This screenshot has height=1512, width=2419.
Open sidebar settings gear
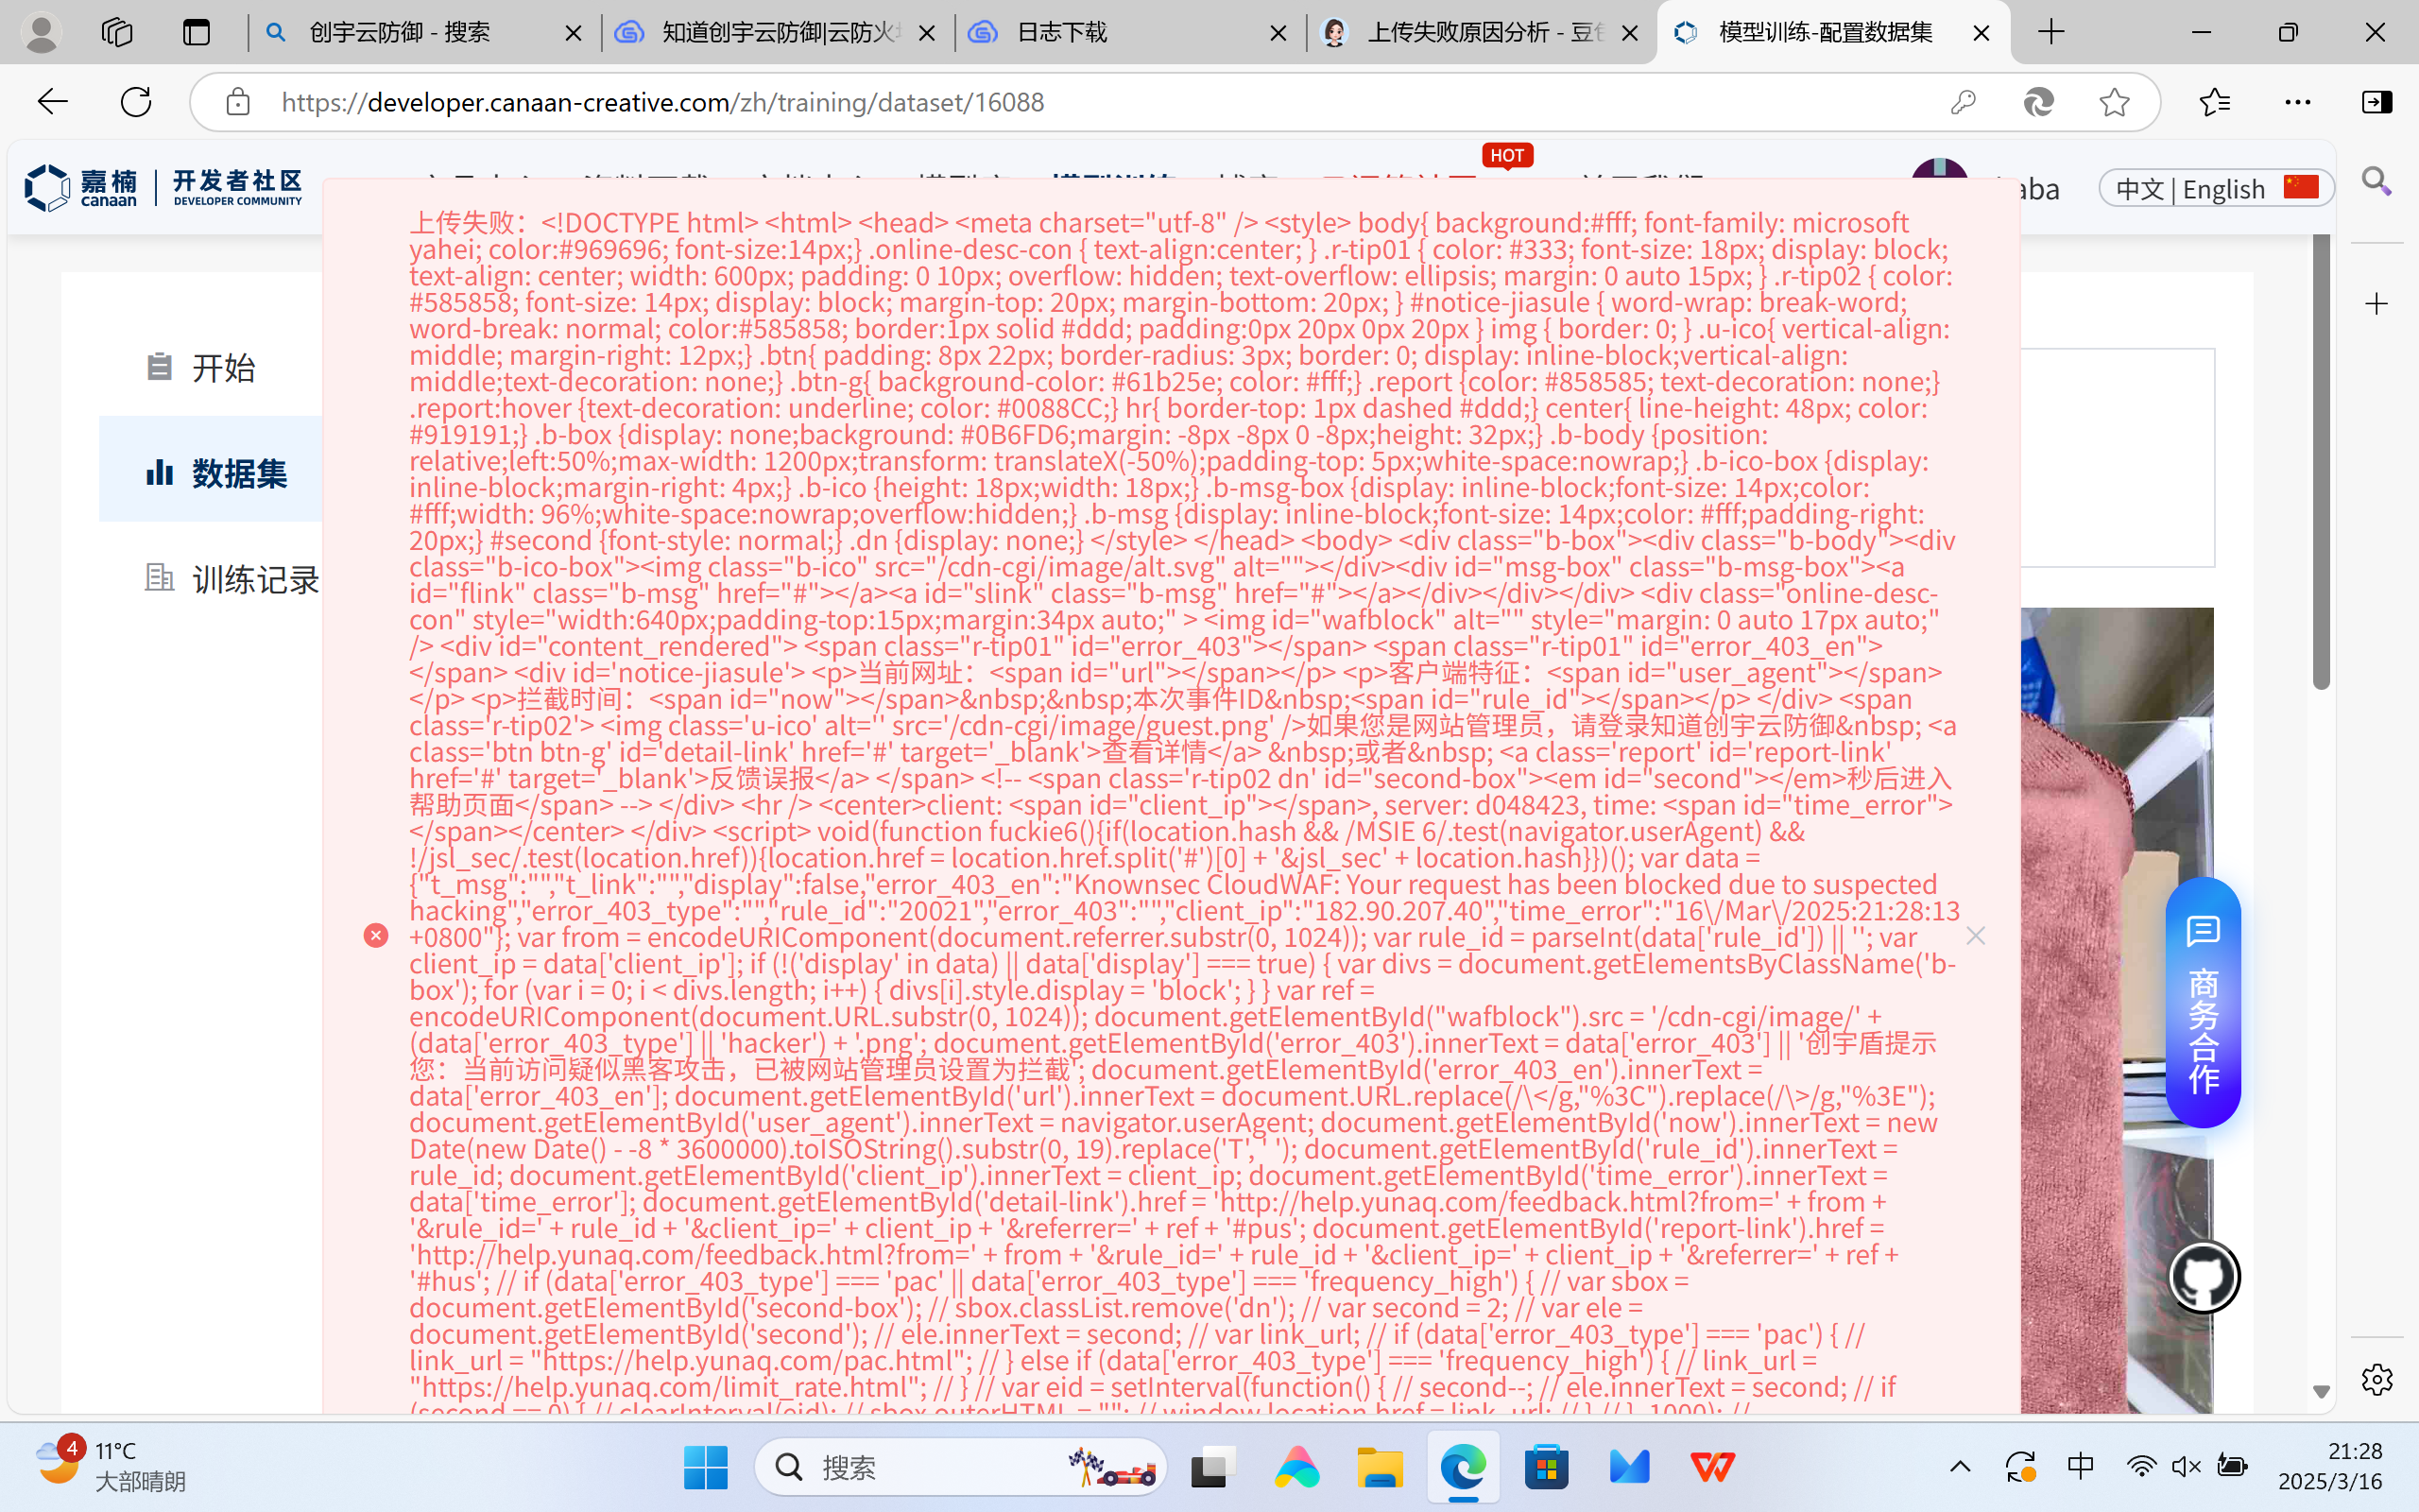click(x=2376, y=1379)
